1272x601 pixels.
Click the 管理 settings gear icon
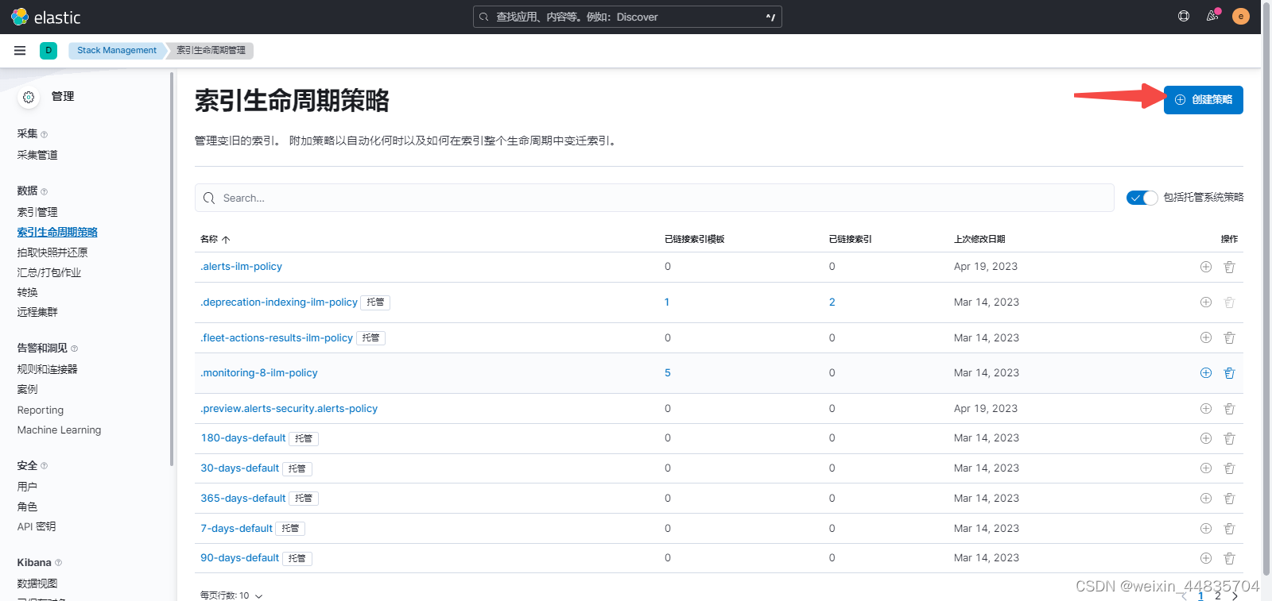29,97
